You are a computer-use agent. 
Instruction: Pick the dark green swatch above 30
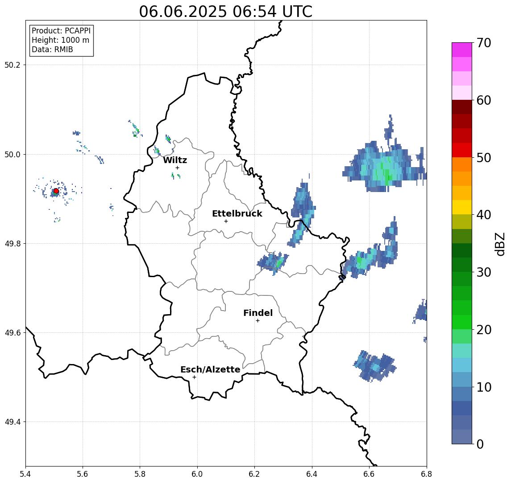462,265
